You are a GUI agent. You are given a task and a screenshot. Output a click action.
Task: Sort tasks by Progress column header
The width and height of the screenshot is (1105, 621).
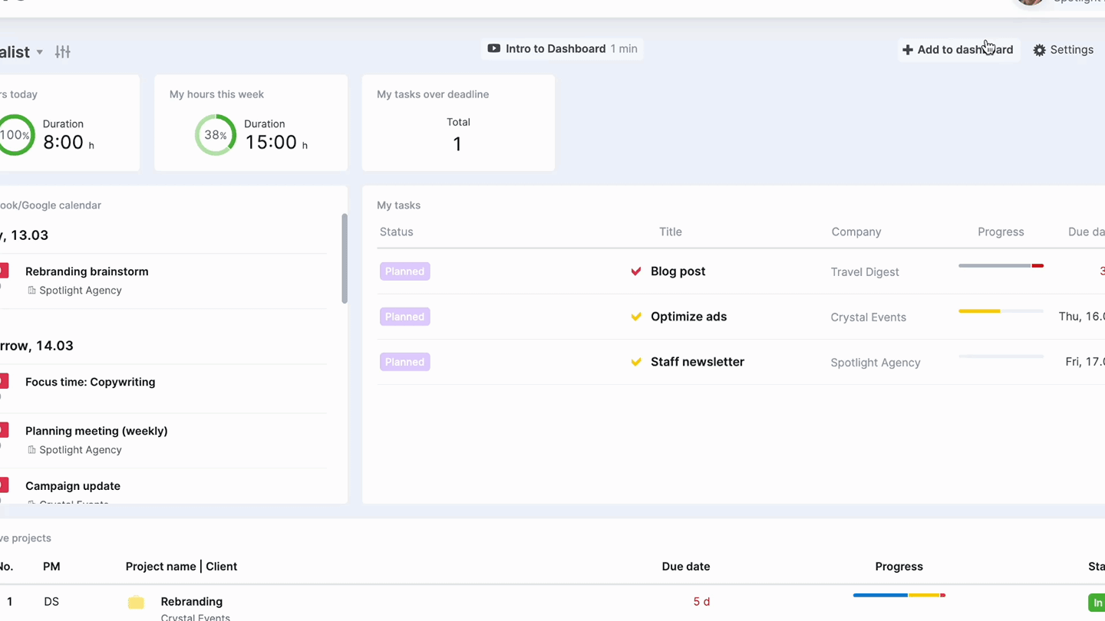pyautogui.click(x=1001, y=232)
